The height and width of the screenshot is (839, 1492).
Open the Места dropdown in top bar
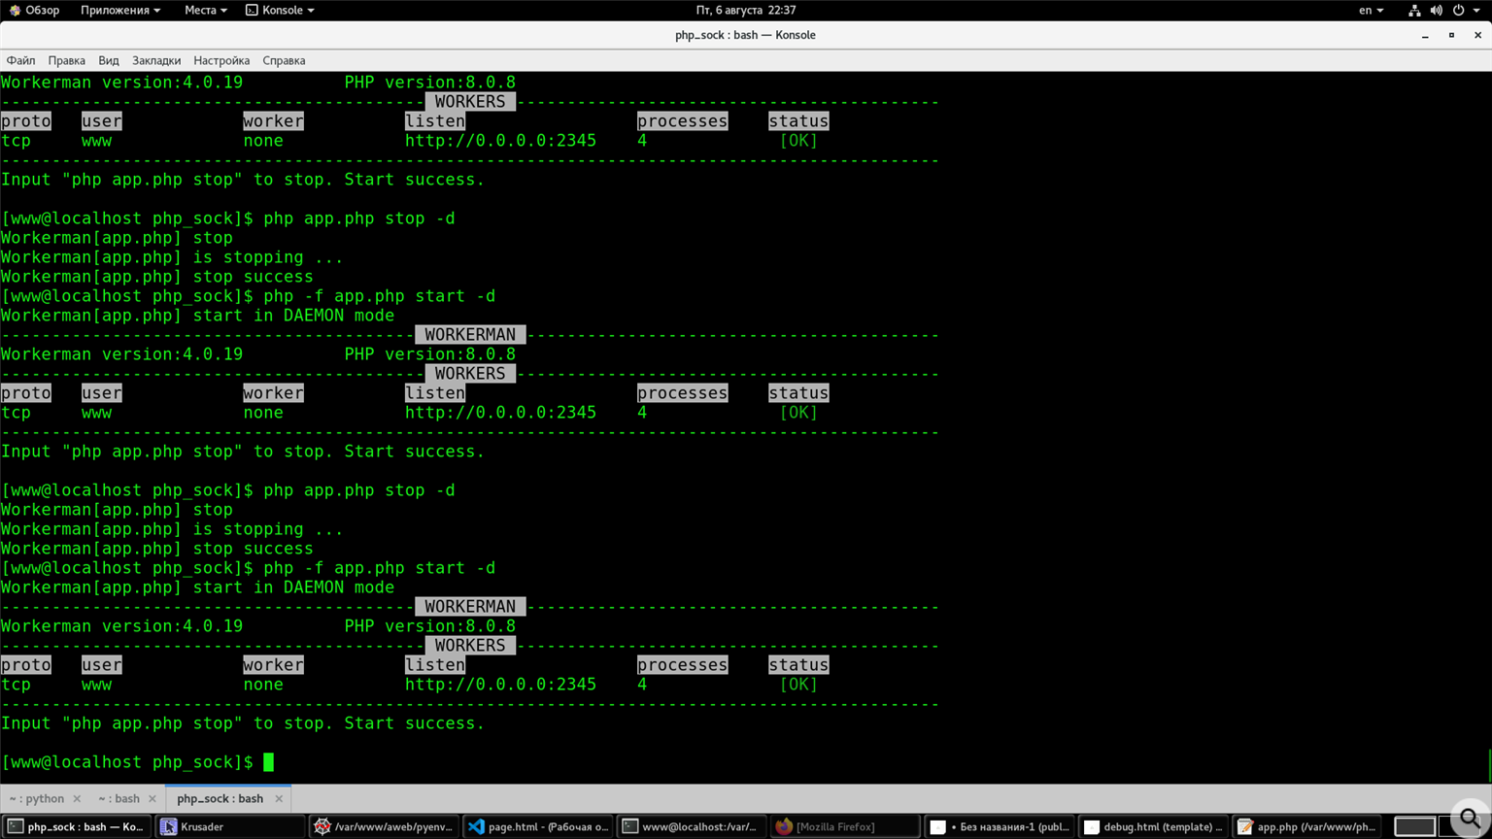(205, 11)
